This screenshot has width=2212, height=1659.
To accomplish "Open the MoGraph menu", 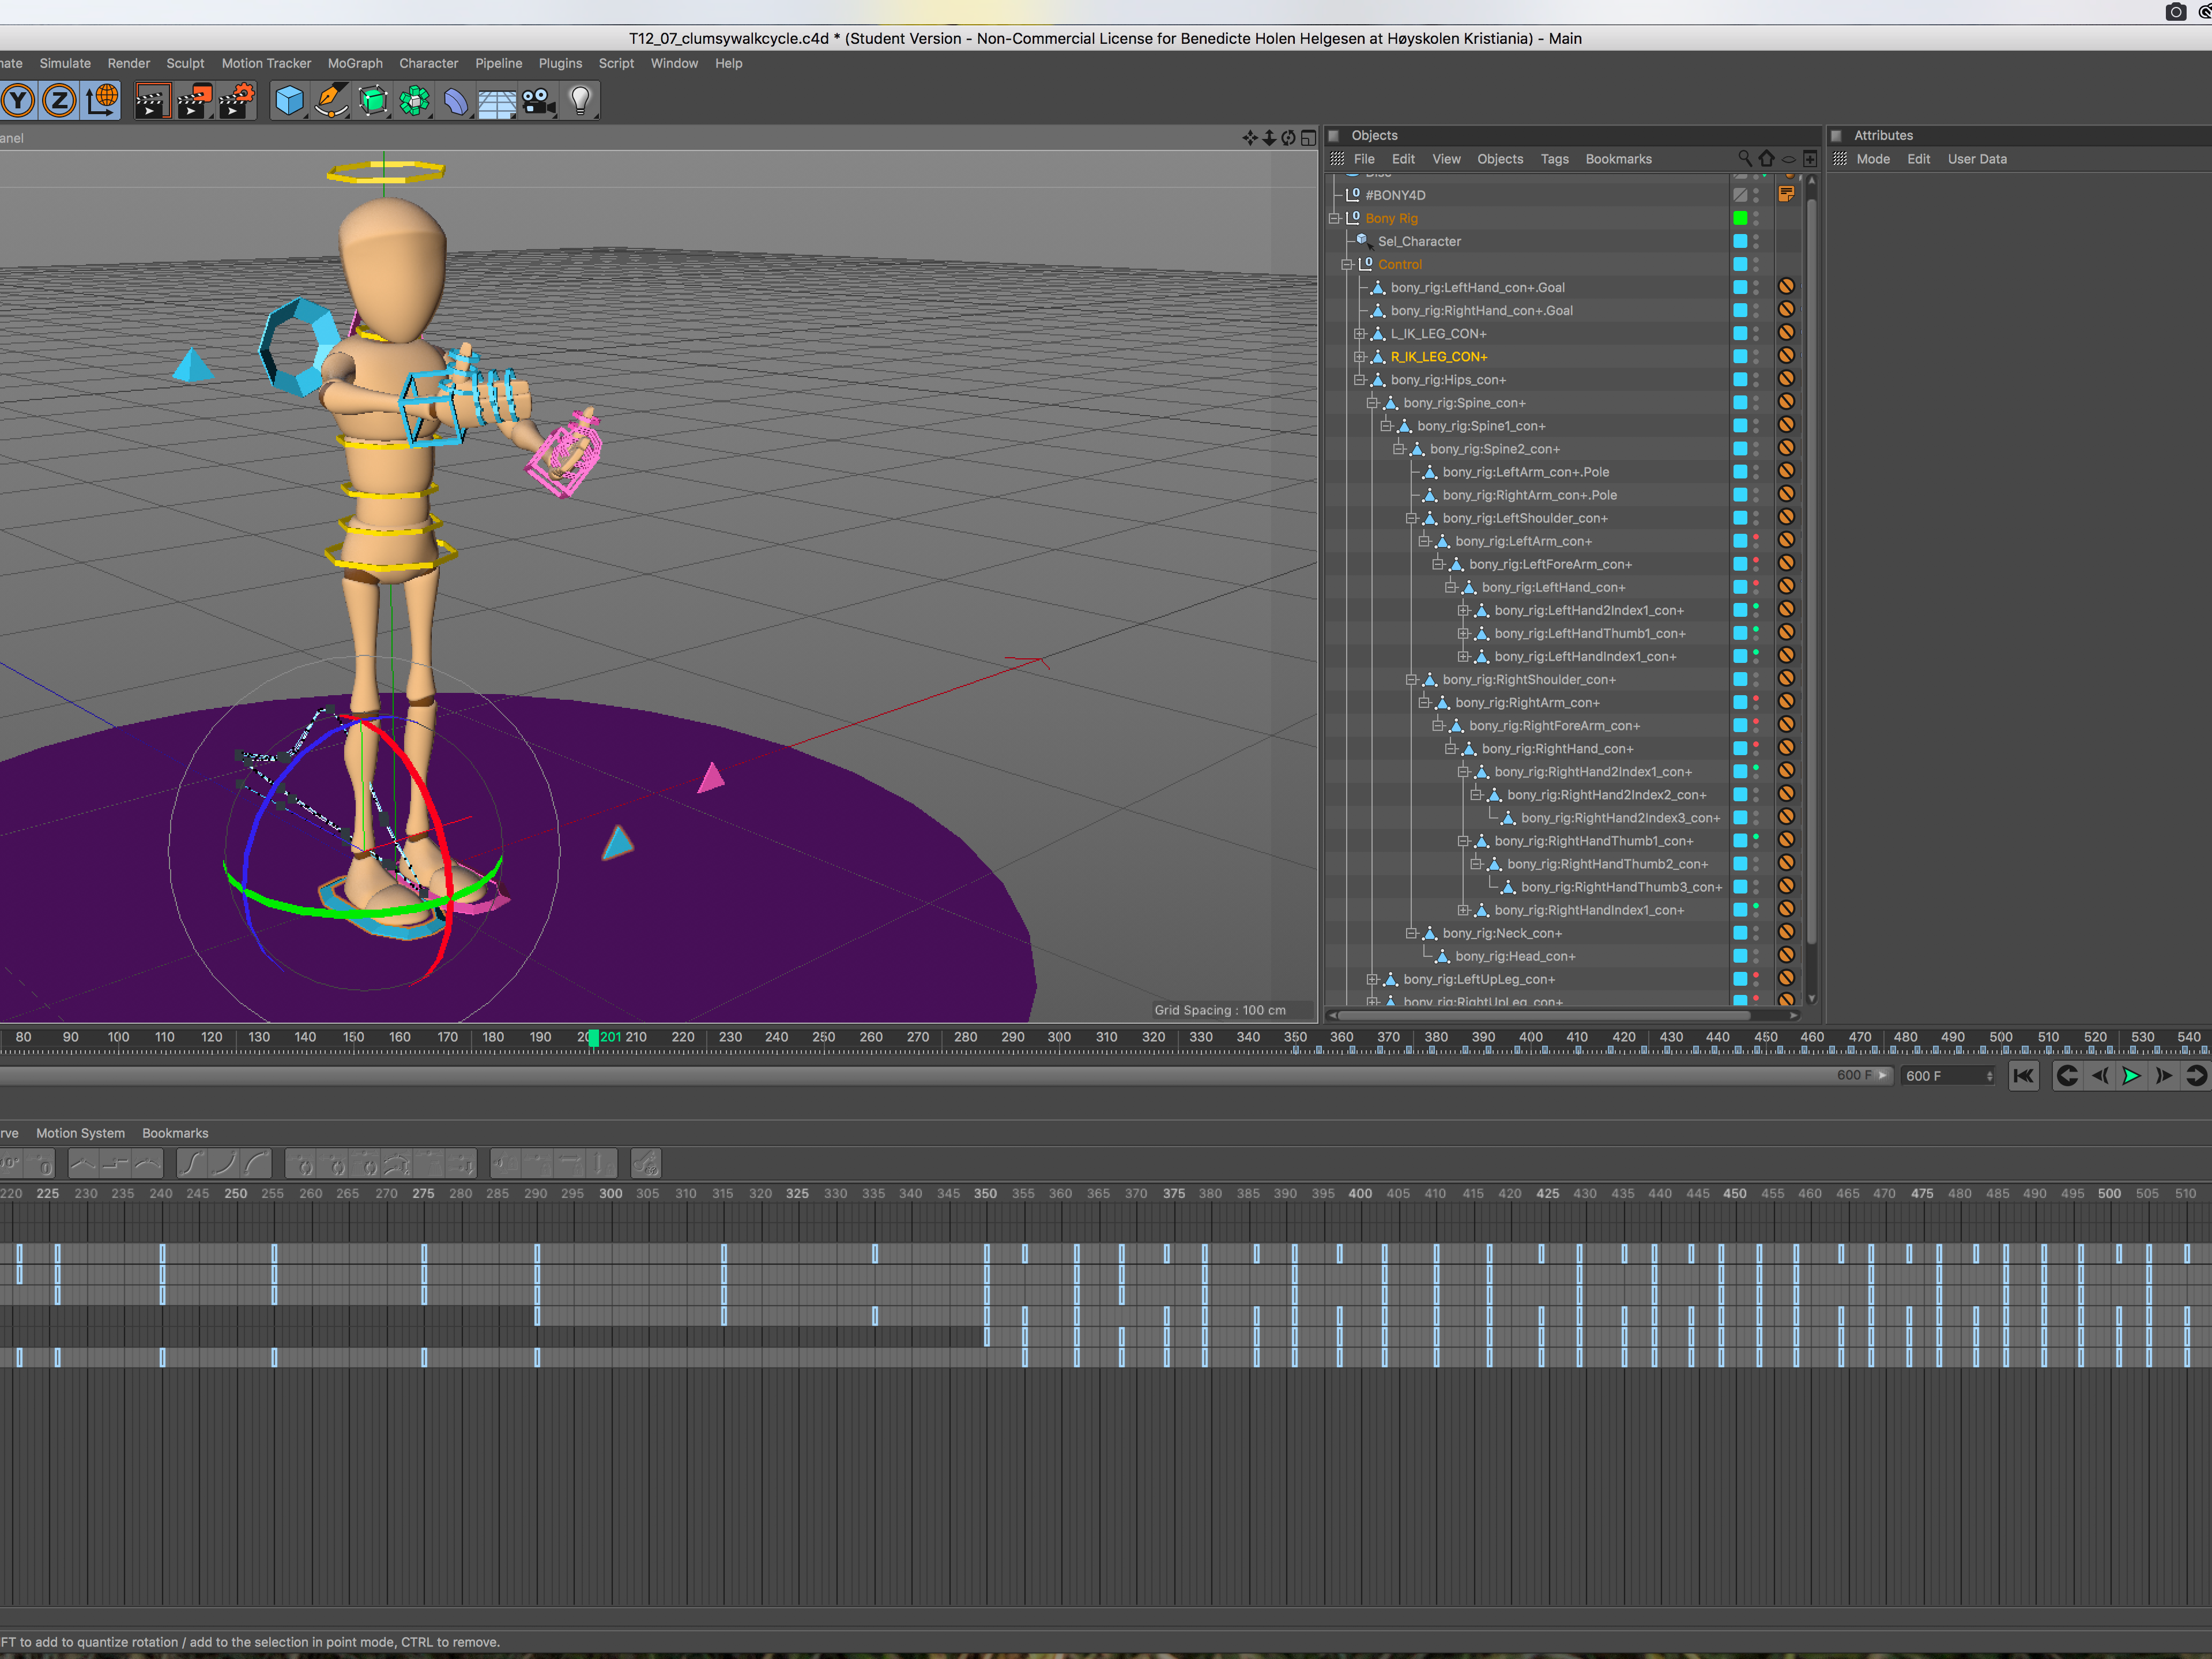I will click(355, 63).
